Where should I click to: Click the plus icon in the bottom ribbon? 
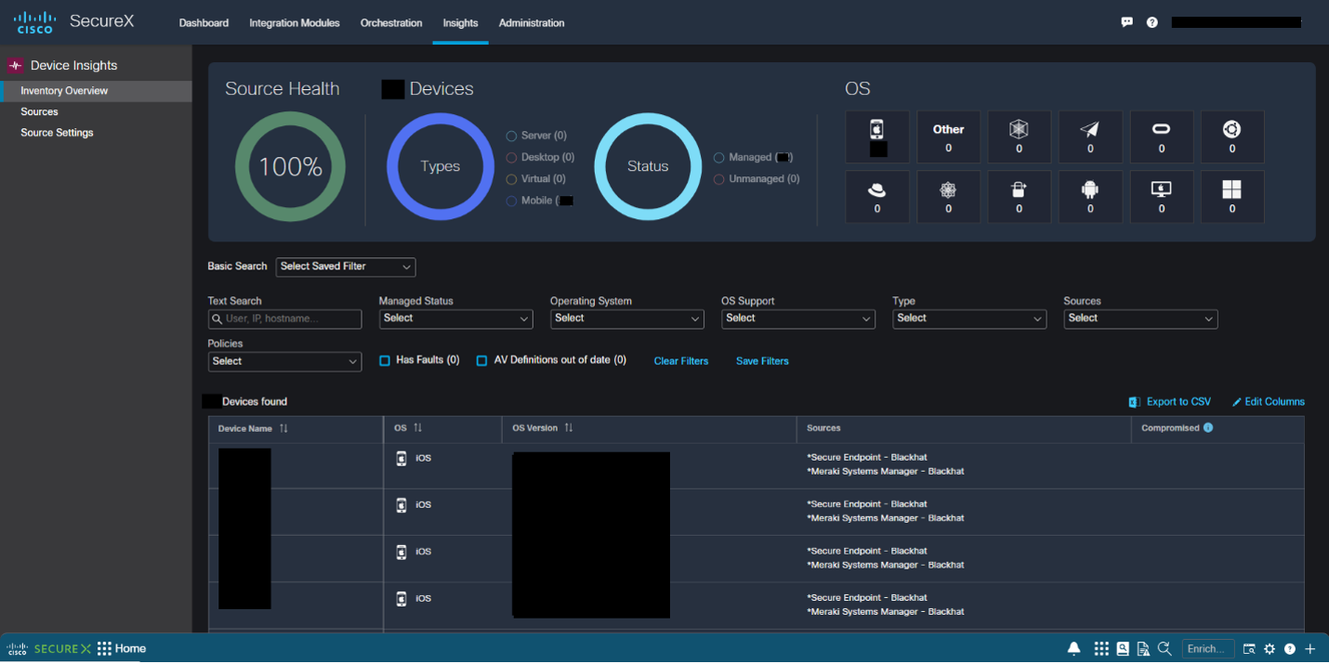point(1310,649)
